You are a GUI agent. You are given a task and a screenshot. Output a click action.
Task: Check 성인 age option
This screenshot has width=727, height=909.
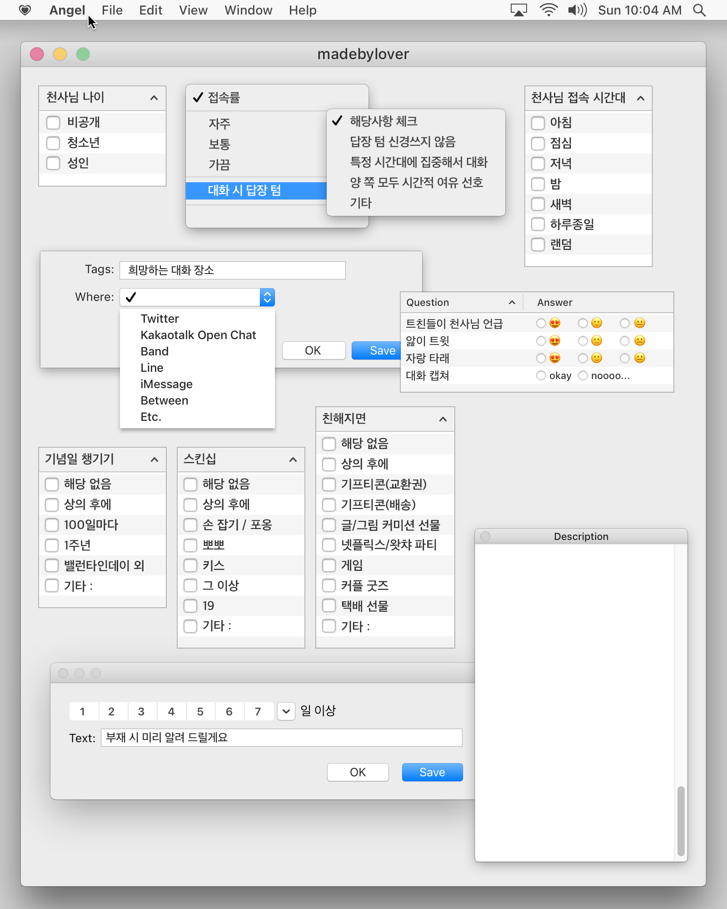click(53, 163)
